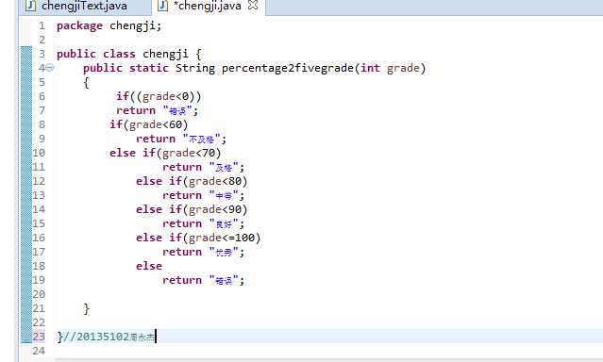Click line number 24 in the gutter
The height and width of the screenshot is (362, 603).
click(x=39, y=351)
